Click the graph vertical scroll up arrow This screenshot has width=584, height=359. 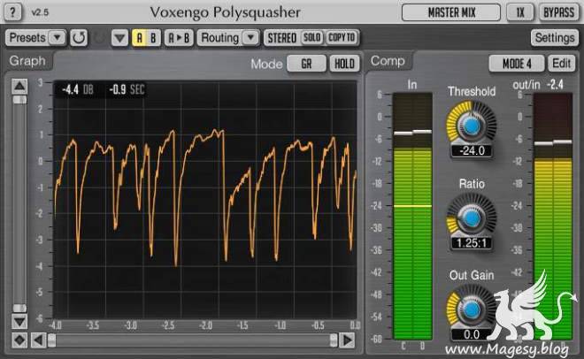tap(19, 87)
